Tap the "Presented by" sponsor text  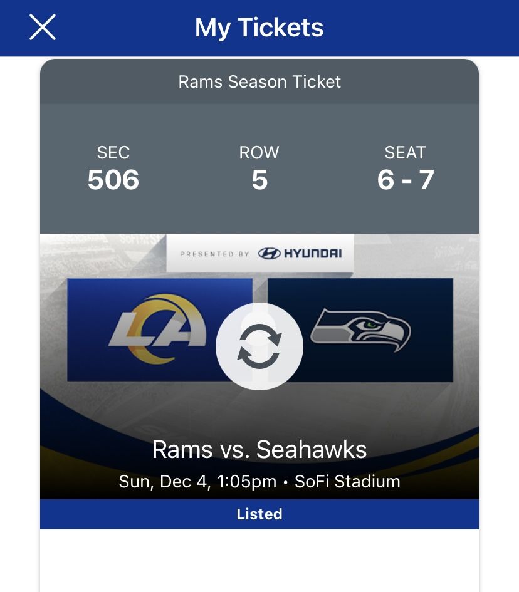tap(214, 254)
